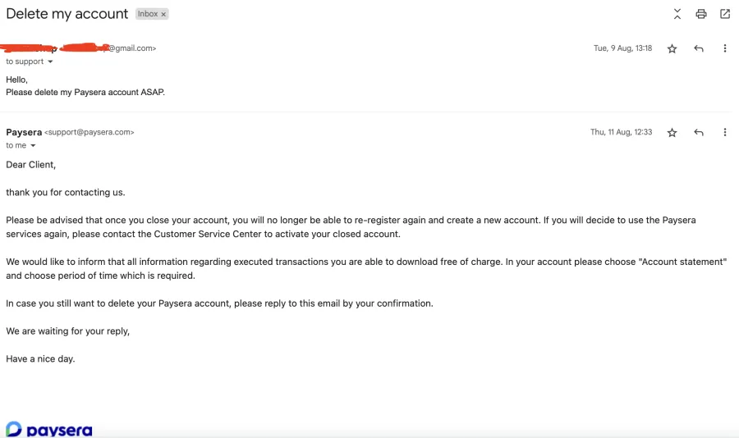
Task: Click the Inbox label tag
Action: (148, 14)
